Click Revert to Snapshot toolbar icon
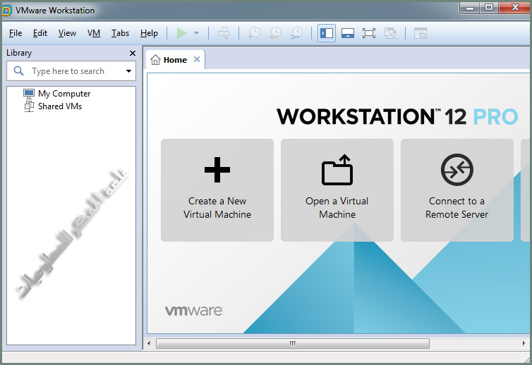 click(275, 33)
